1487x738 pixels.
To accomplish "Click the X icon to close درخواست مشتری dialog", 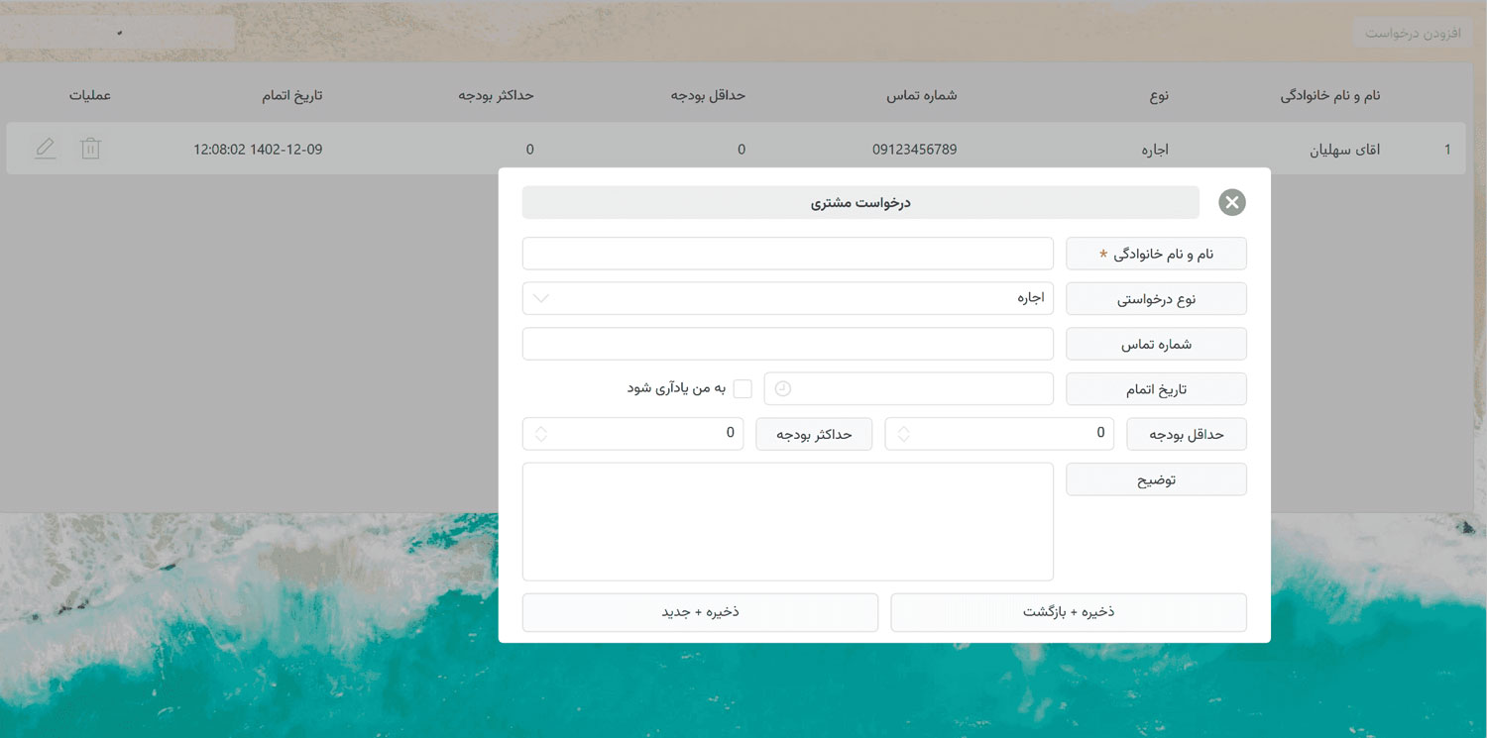I will [1231, 202].
